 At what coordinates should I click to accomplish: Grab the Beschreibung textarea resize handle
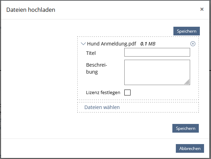187,82
